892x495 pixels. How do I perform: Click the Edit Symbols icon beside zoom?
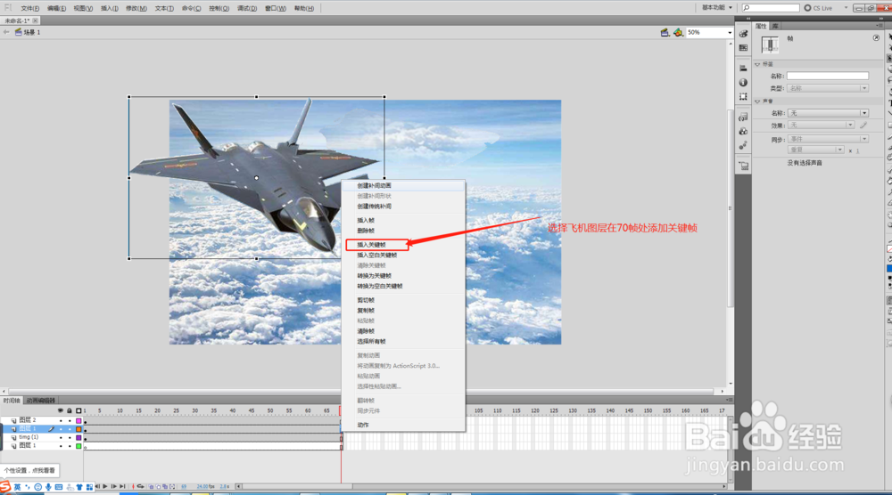point(678,32)
